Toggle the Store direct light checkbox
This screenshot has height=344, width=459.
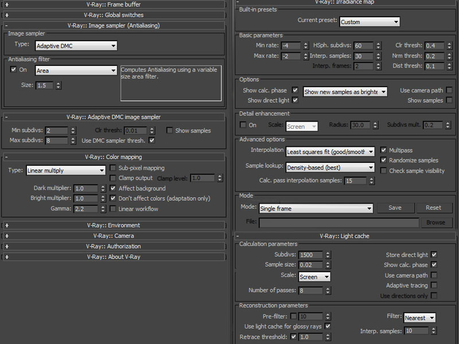434,255
